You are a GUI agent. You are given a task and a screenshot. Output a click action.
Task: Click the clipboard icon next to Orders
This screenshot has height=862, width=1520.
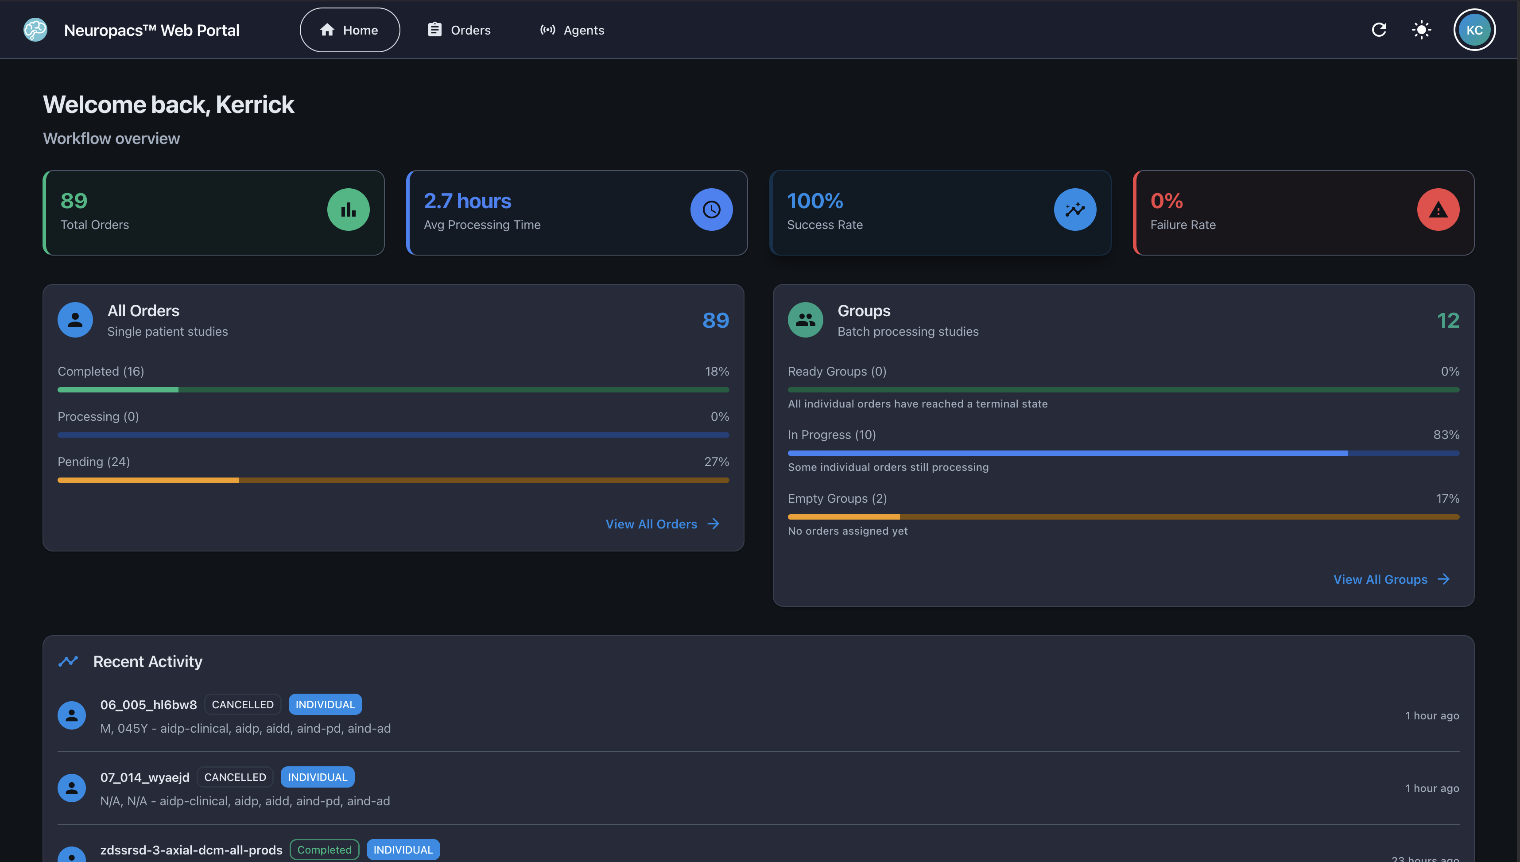pos(434,29)
